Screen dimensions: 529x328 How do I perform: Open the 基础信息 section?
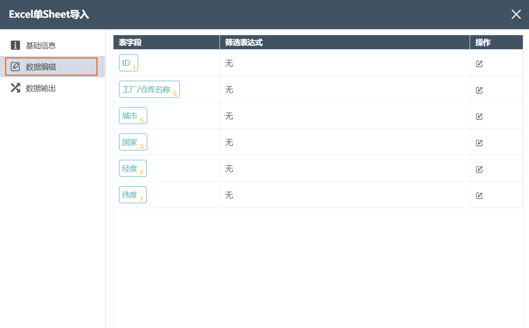click(x=52, y=45)
